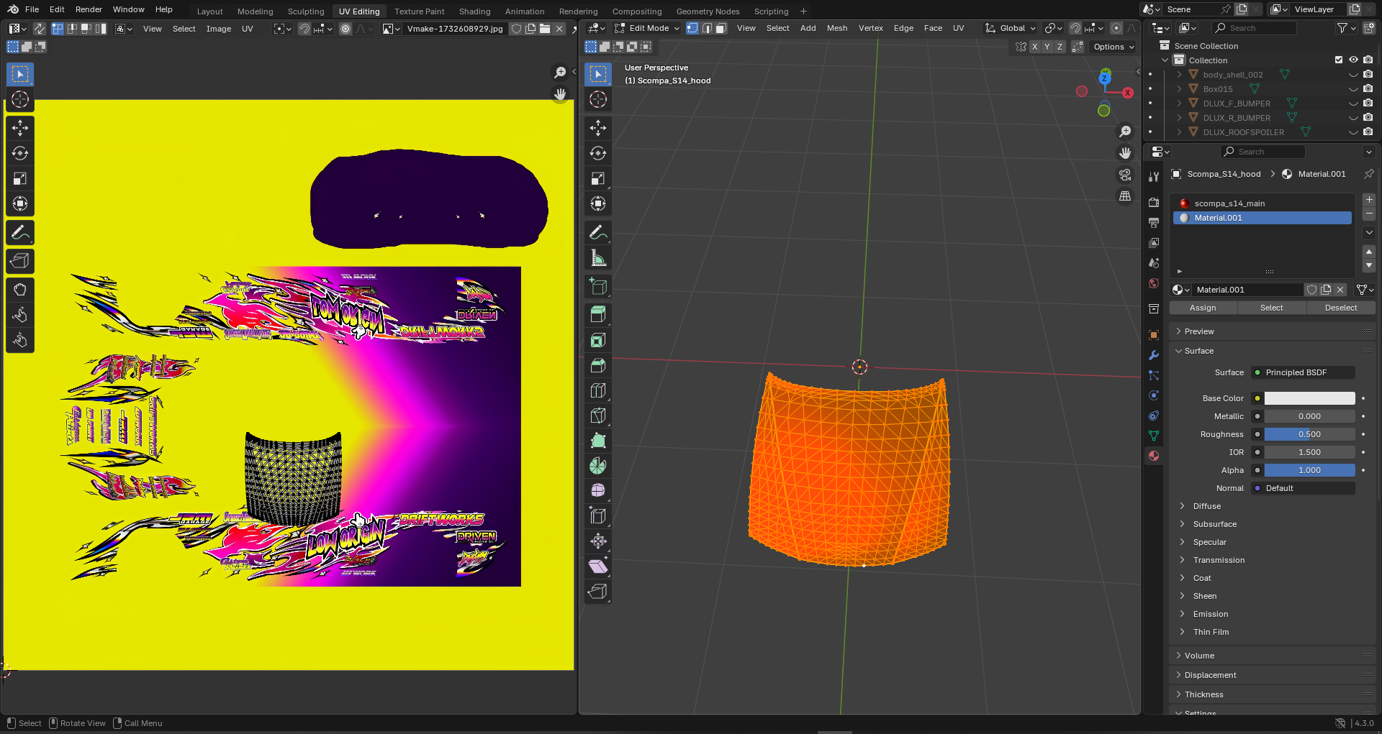This screenshot has height=734, width=1382.
Task: Toggle fake user shield for Material.001
Action: [x=1311, y=290]
